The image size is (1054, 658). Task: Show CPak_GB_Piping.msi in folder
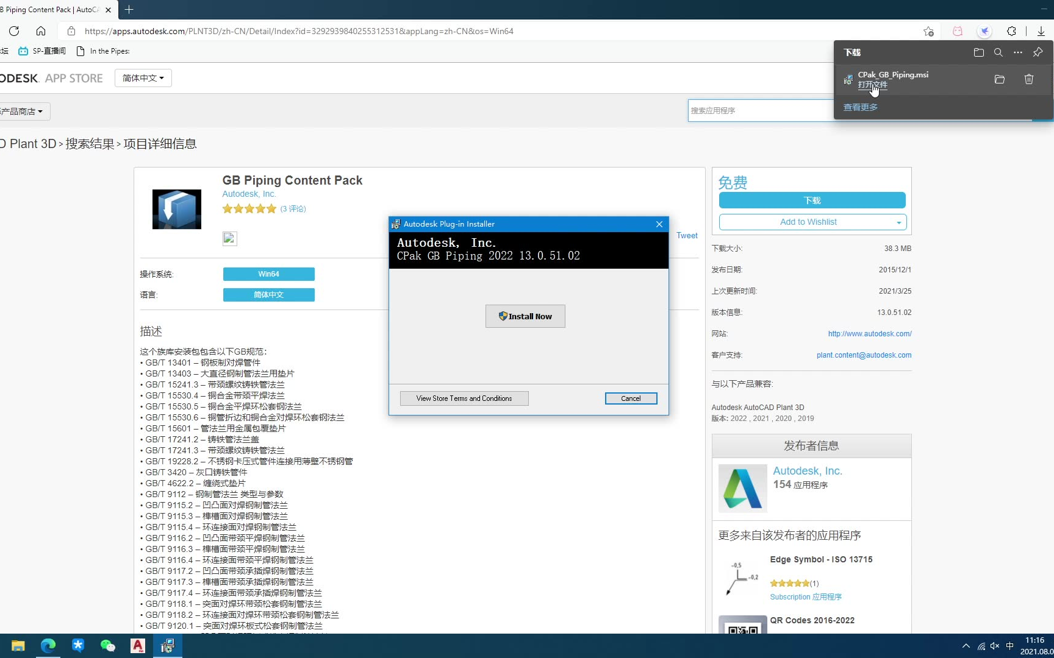point(999,79)
